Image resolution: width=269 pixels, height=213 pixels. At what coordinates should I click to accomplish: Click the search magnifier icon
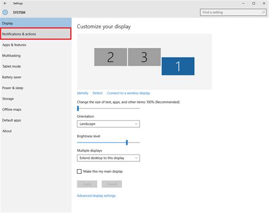tap(263, 12)
